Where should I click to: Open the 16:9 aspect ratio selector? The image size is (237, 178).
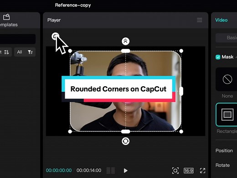[188, 171]
